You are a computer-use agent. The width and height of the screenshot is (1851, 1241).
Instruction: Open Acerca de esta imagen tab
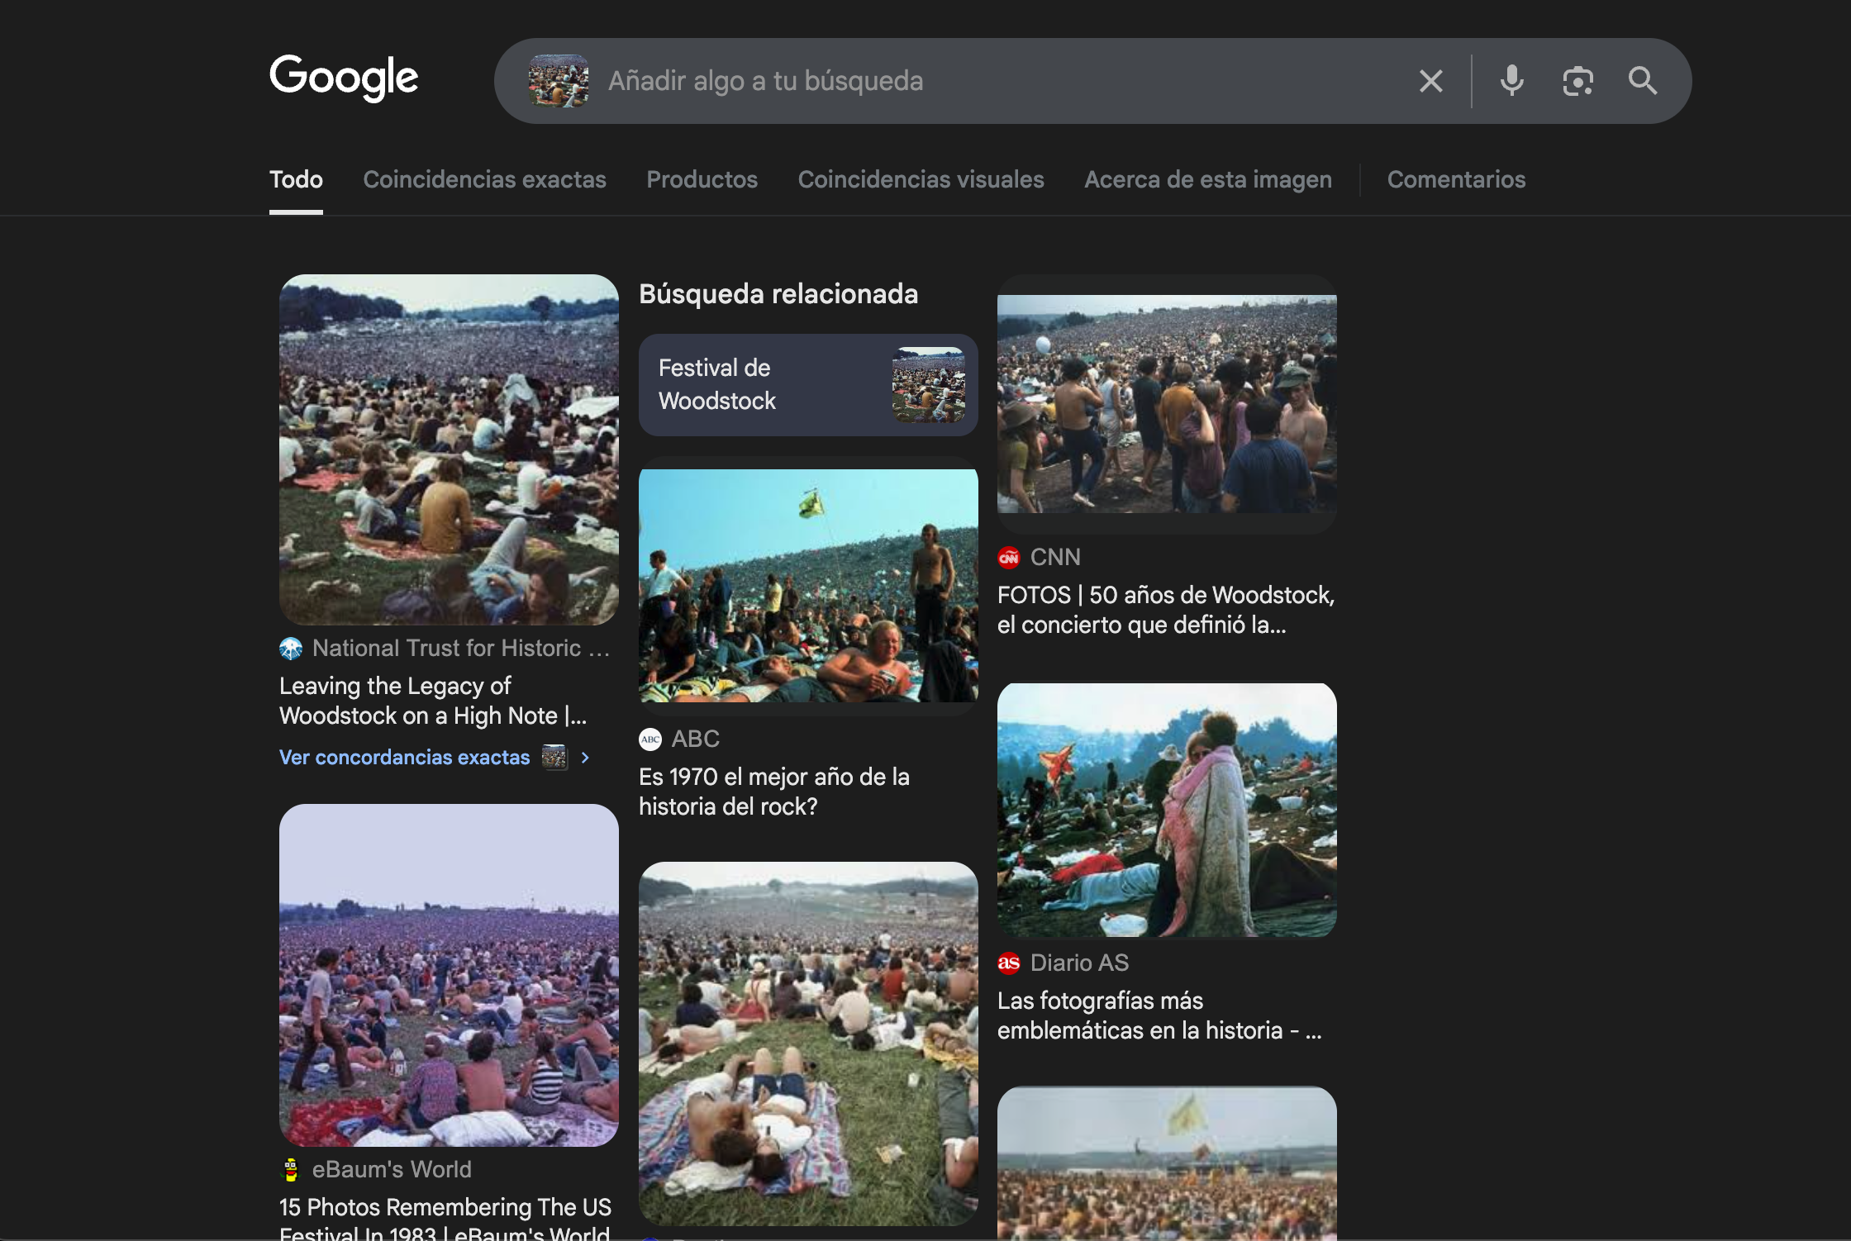pyautogui.click(x=1207, y=179)
